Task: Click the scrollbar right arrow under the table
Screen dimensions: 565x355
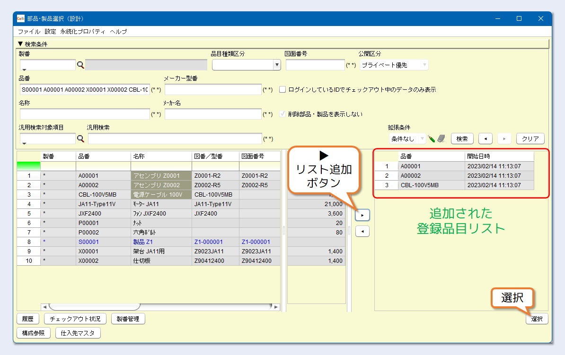Action: (x=276, y=307)
